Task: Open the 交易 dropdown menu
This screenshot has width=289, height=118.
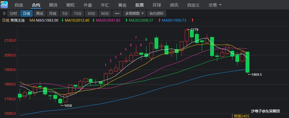Action: 215,5
